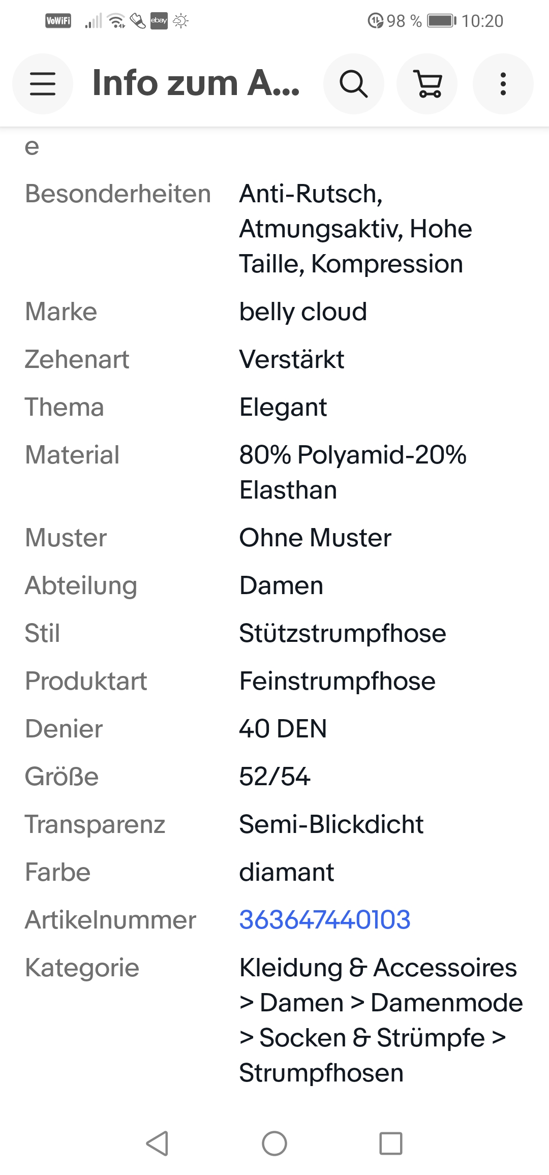This screenshot has width=549, height=1175.
Task: Tap the search magnifier icon
Action: [353, 84]
